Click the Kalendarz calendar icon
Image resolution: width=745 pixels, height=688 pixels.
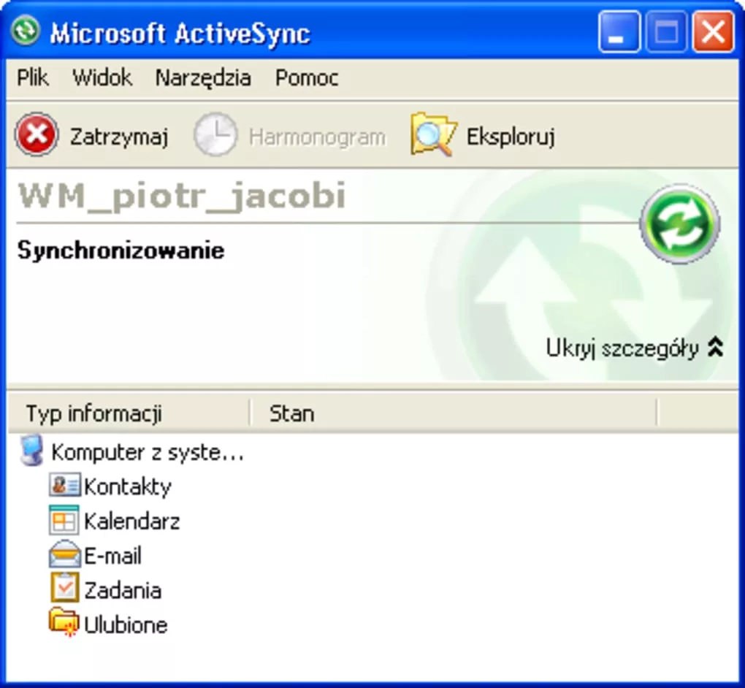tap(64, 520)
